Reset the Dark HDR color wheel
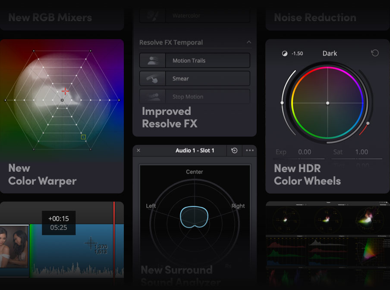This screenshot has height=290, width=390. tap(375, 52)
